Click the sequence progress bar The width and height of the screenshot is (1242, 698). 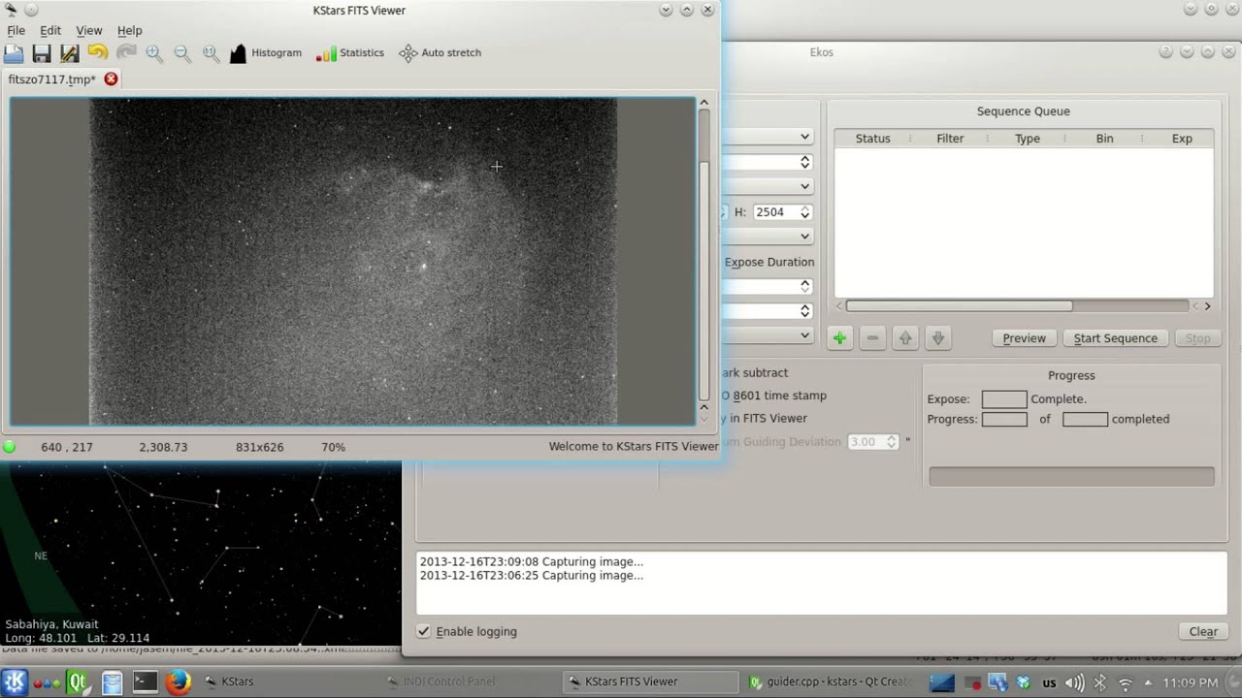(1071, 477)
